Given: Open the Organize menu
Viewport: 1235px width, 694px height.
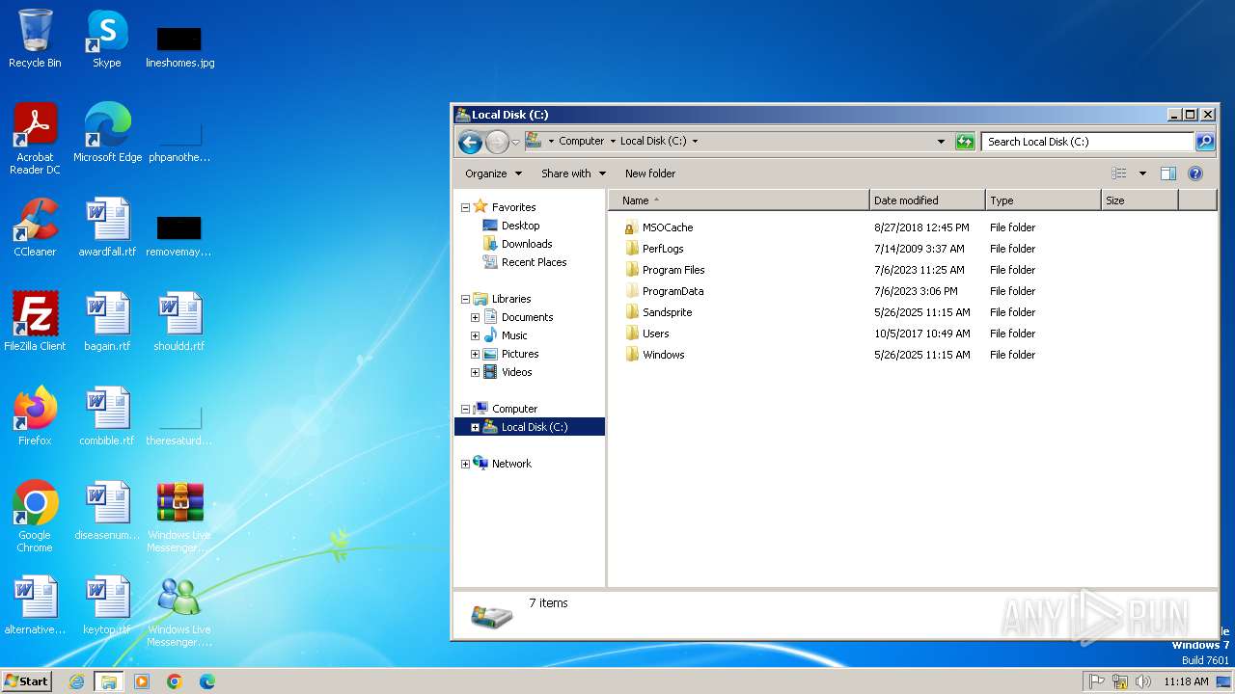Looking at the screenshot, I should pos(493,173).
